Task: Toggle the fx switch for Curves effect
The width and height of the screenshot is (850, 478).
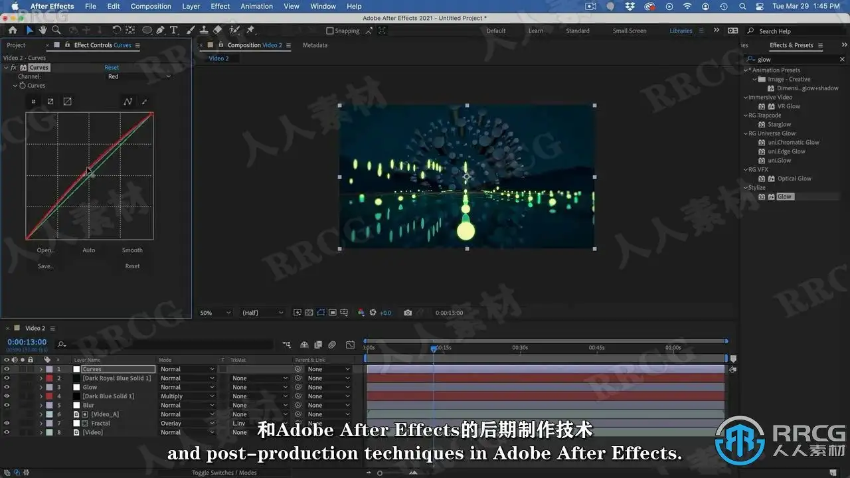Action: pyautogui.click(x=13, y=68)
